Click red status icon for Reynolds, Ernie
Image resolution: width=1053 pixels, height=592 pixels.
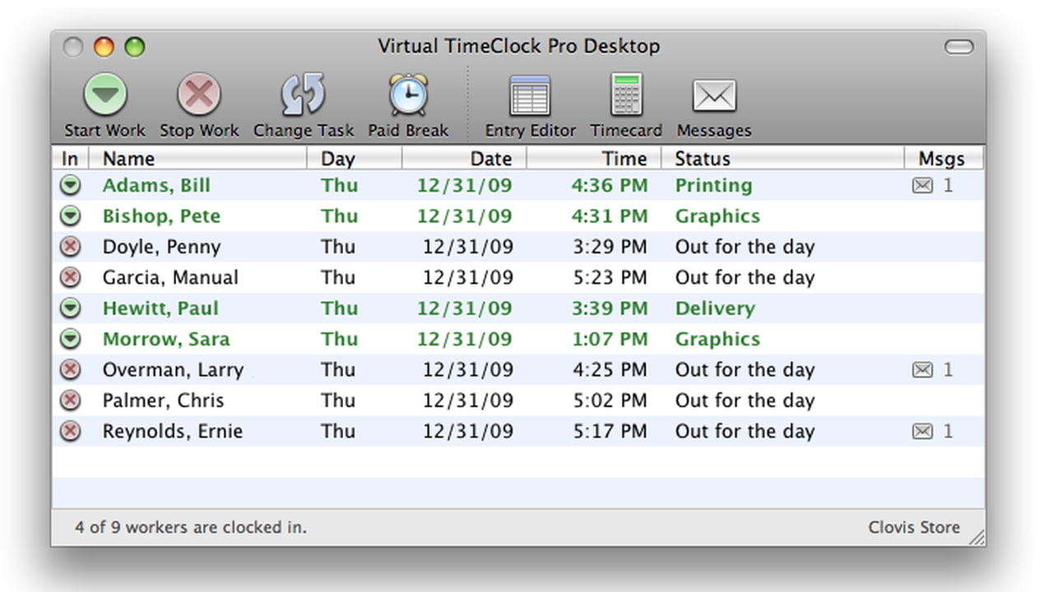71,431
